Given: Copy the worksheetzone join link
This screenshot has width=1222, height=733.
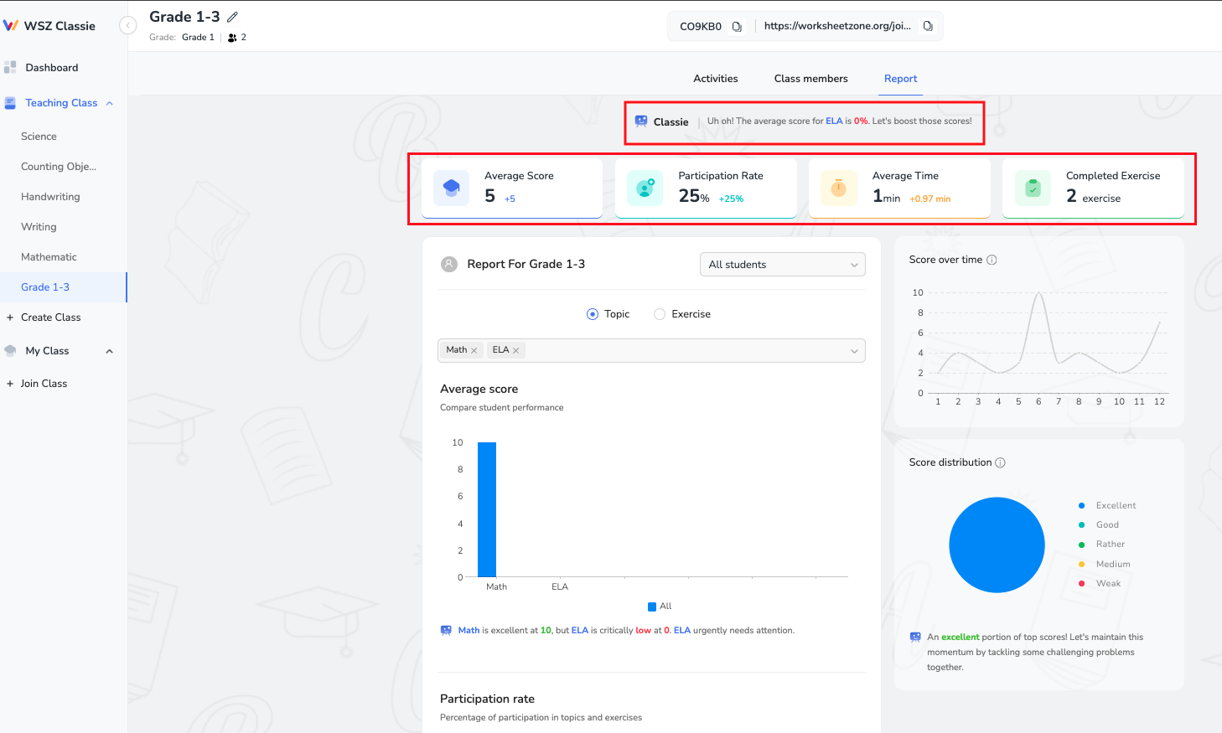Looking at the screenshot, I should [928, 26].
